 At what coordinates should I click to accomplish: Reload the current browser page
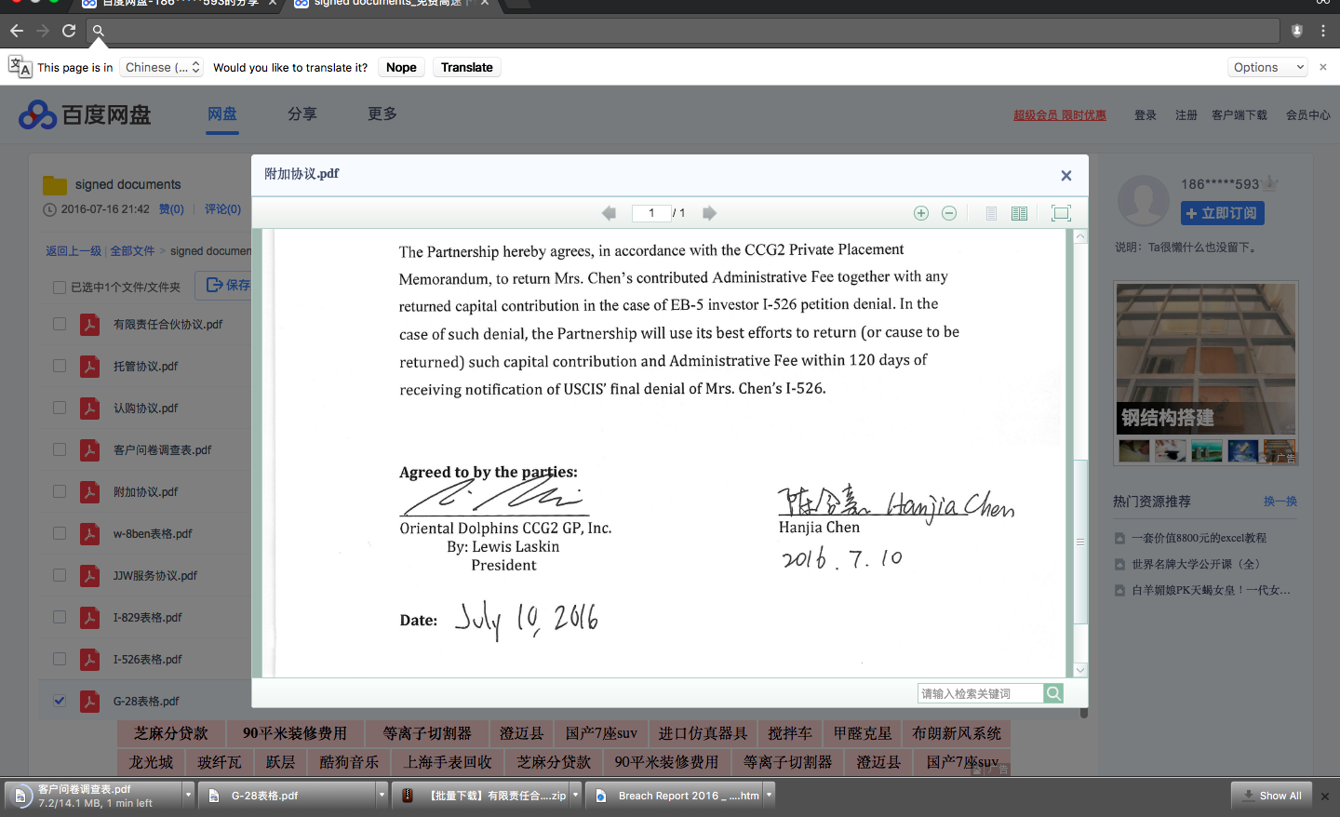tap(69, 31)
